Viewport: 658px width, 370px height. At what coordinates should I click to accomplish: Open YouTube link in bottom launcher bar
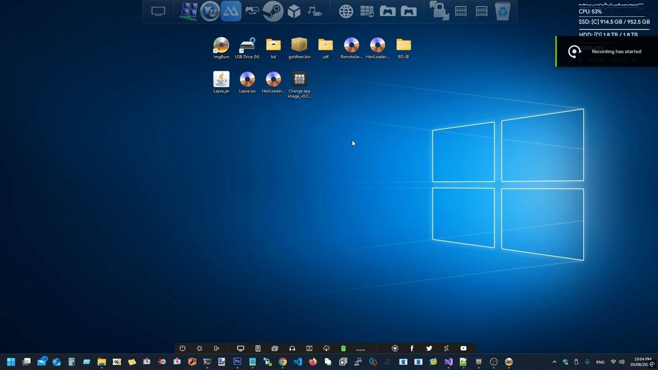[464, 348]
